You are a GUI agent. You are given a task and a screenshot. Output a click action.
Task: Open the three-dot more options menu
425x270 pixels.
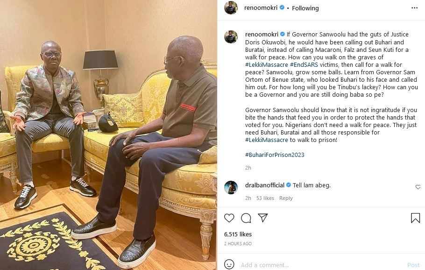pos(414,8)
